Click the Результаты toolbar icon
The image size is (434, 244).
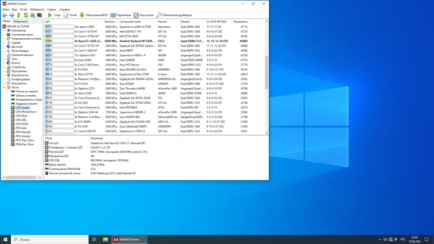pyautogui.click(x=144, y=15)
